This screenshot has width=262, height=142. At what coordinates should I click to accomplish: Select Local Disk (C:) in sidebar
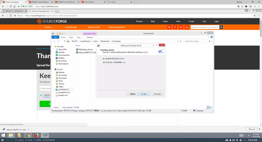(x=62, y=90)
